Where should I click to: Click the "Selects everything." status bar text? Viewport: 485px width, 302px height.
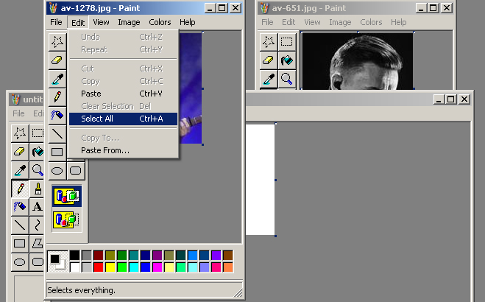[x=82, y=290]
